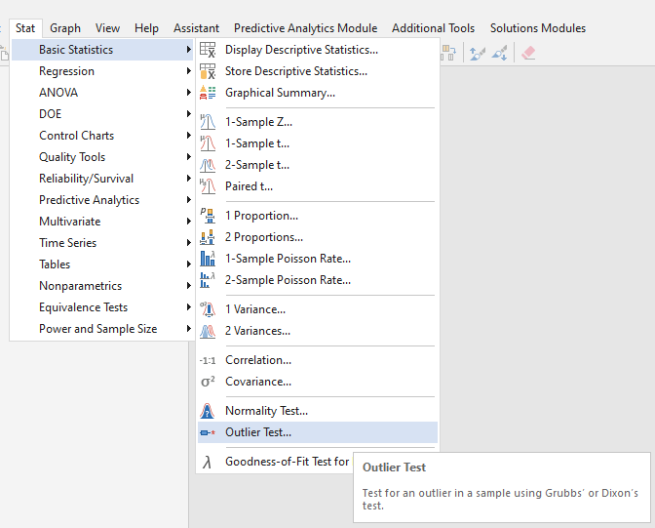Select Paired t... menu item

[318, 186]
